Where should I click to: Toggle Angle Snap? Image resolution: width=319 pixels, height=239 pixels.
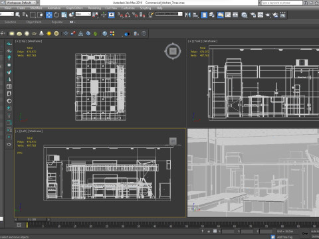coord(128,15)
